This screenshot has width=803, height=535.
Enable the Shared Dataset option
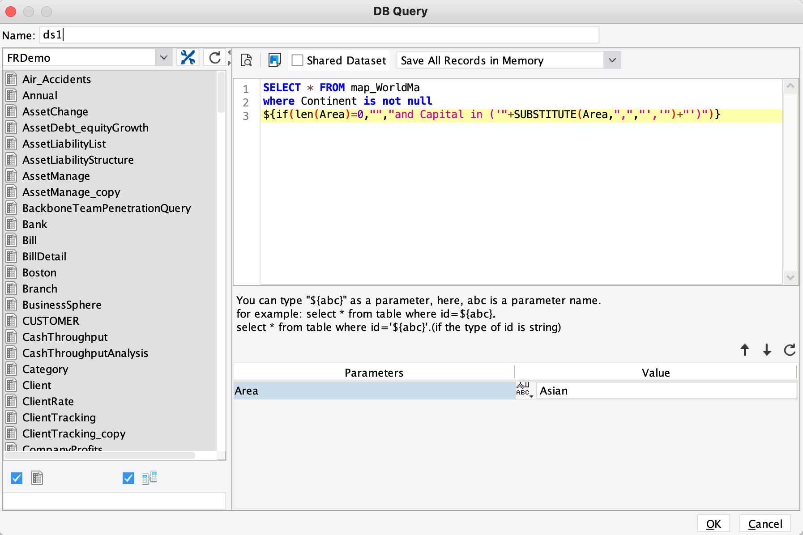[297, 60]
